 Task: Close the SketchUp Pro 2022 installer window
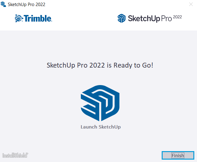point(191,4)
